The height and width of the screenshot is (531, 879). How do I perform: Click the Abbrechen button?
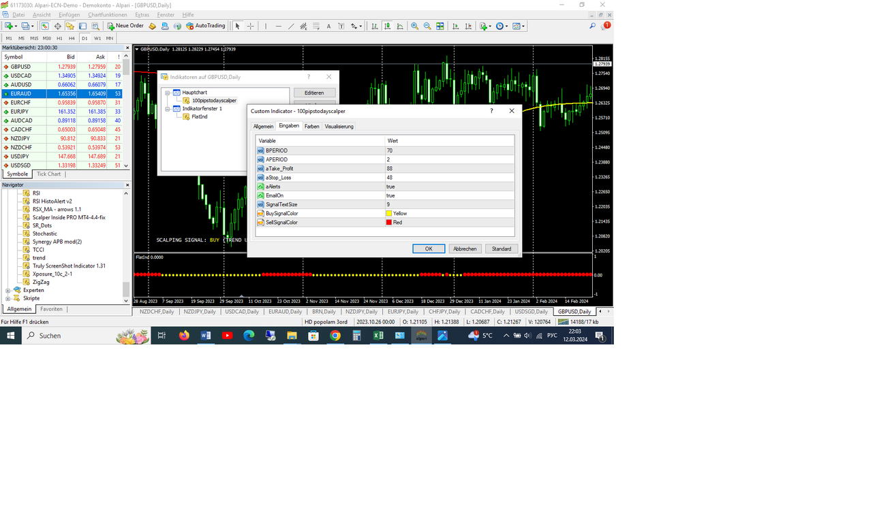(x=465, y=249)
